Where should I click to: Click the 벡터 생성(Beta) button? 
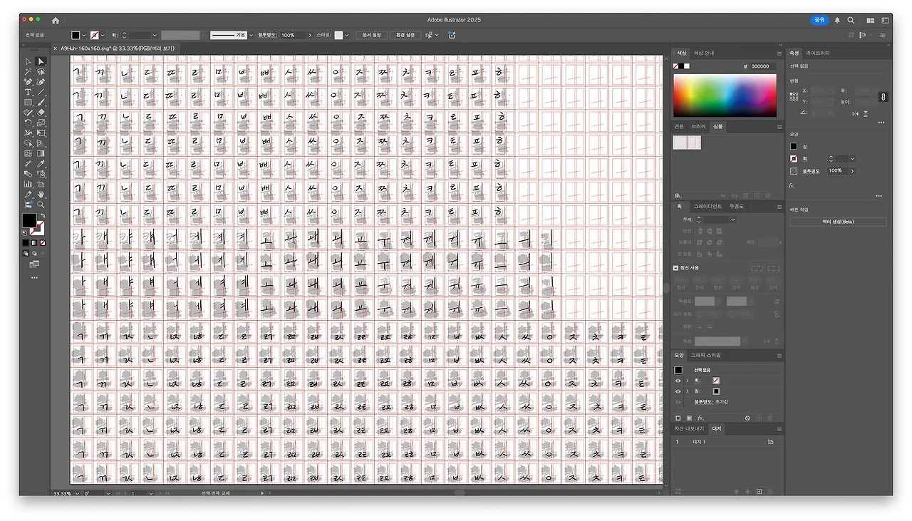(x=838, y=222)
